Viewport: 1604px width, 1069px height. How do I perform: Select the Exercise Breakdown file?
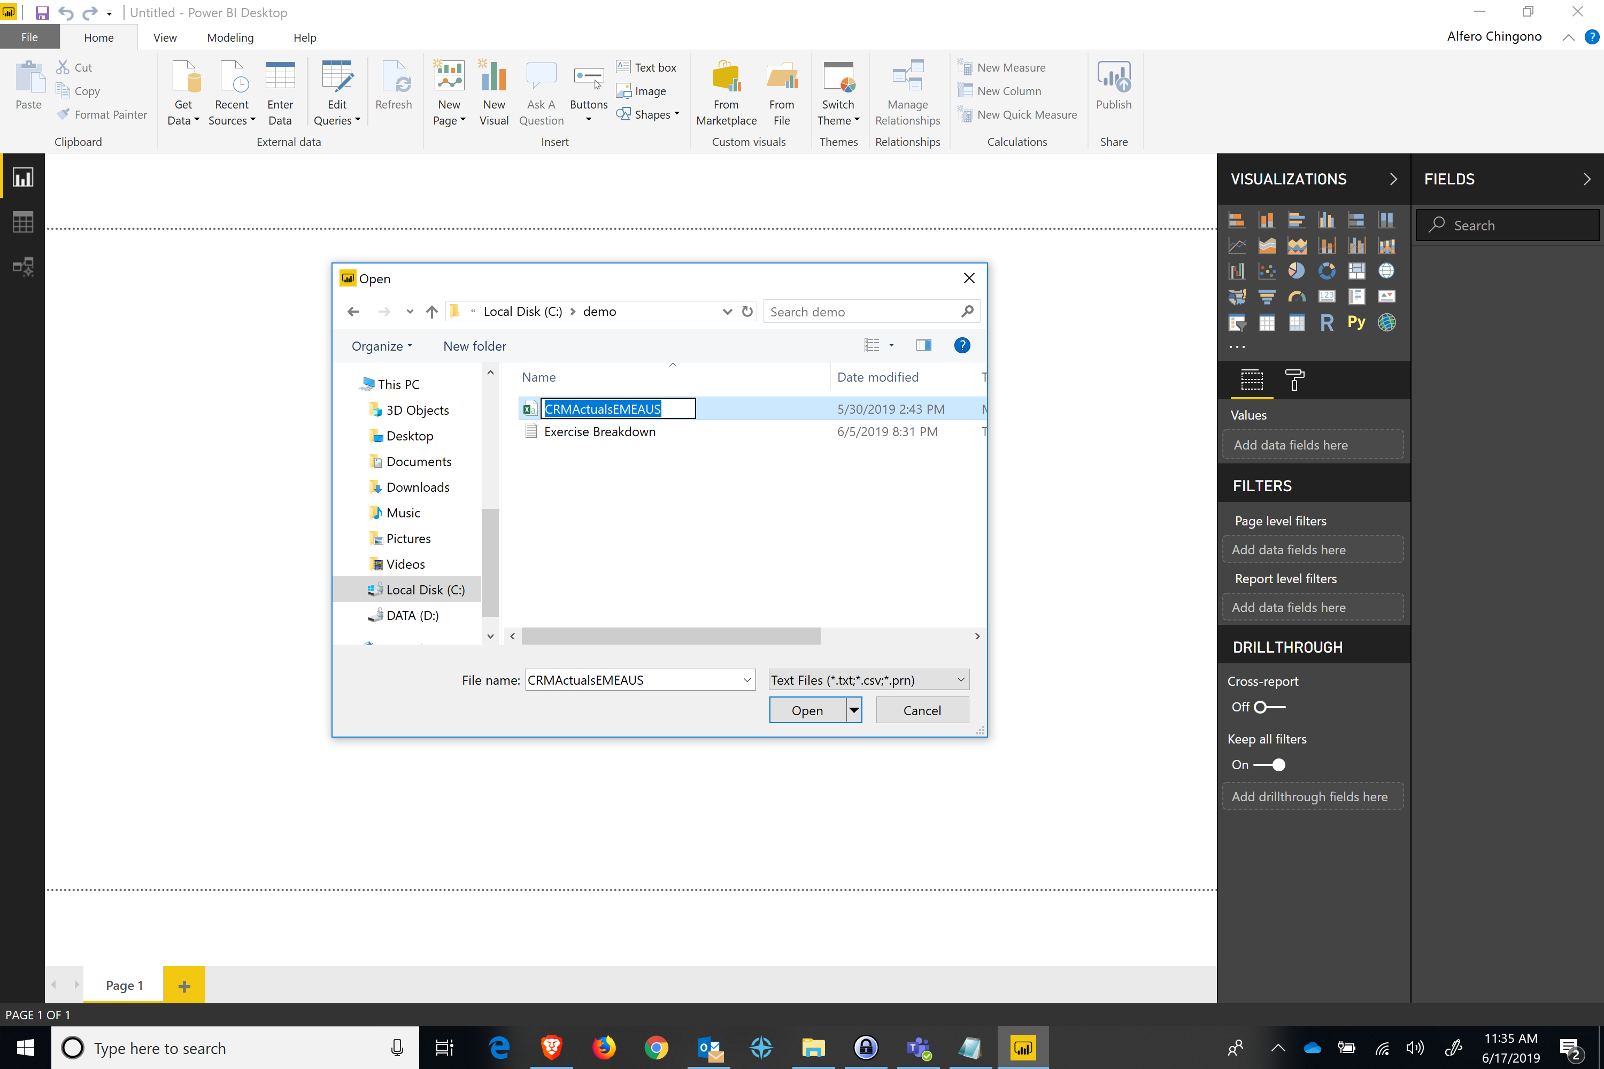(600, 431)
